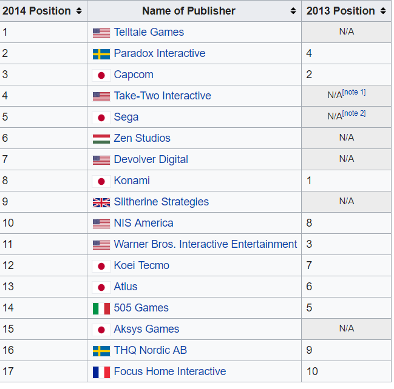Click the Japan flag beside Atlus
The width and height of the screenshot is (394, 389).
point(101,287)
